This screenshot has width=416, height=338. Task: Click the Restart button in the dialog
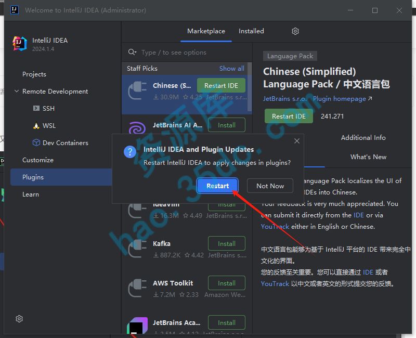(217, 186)
